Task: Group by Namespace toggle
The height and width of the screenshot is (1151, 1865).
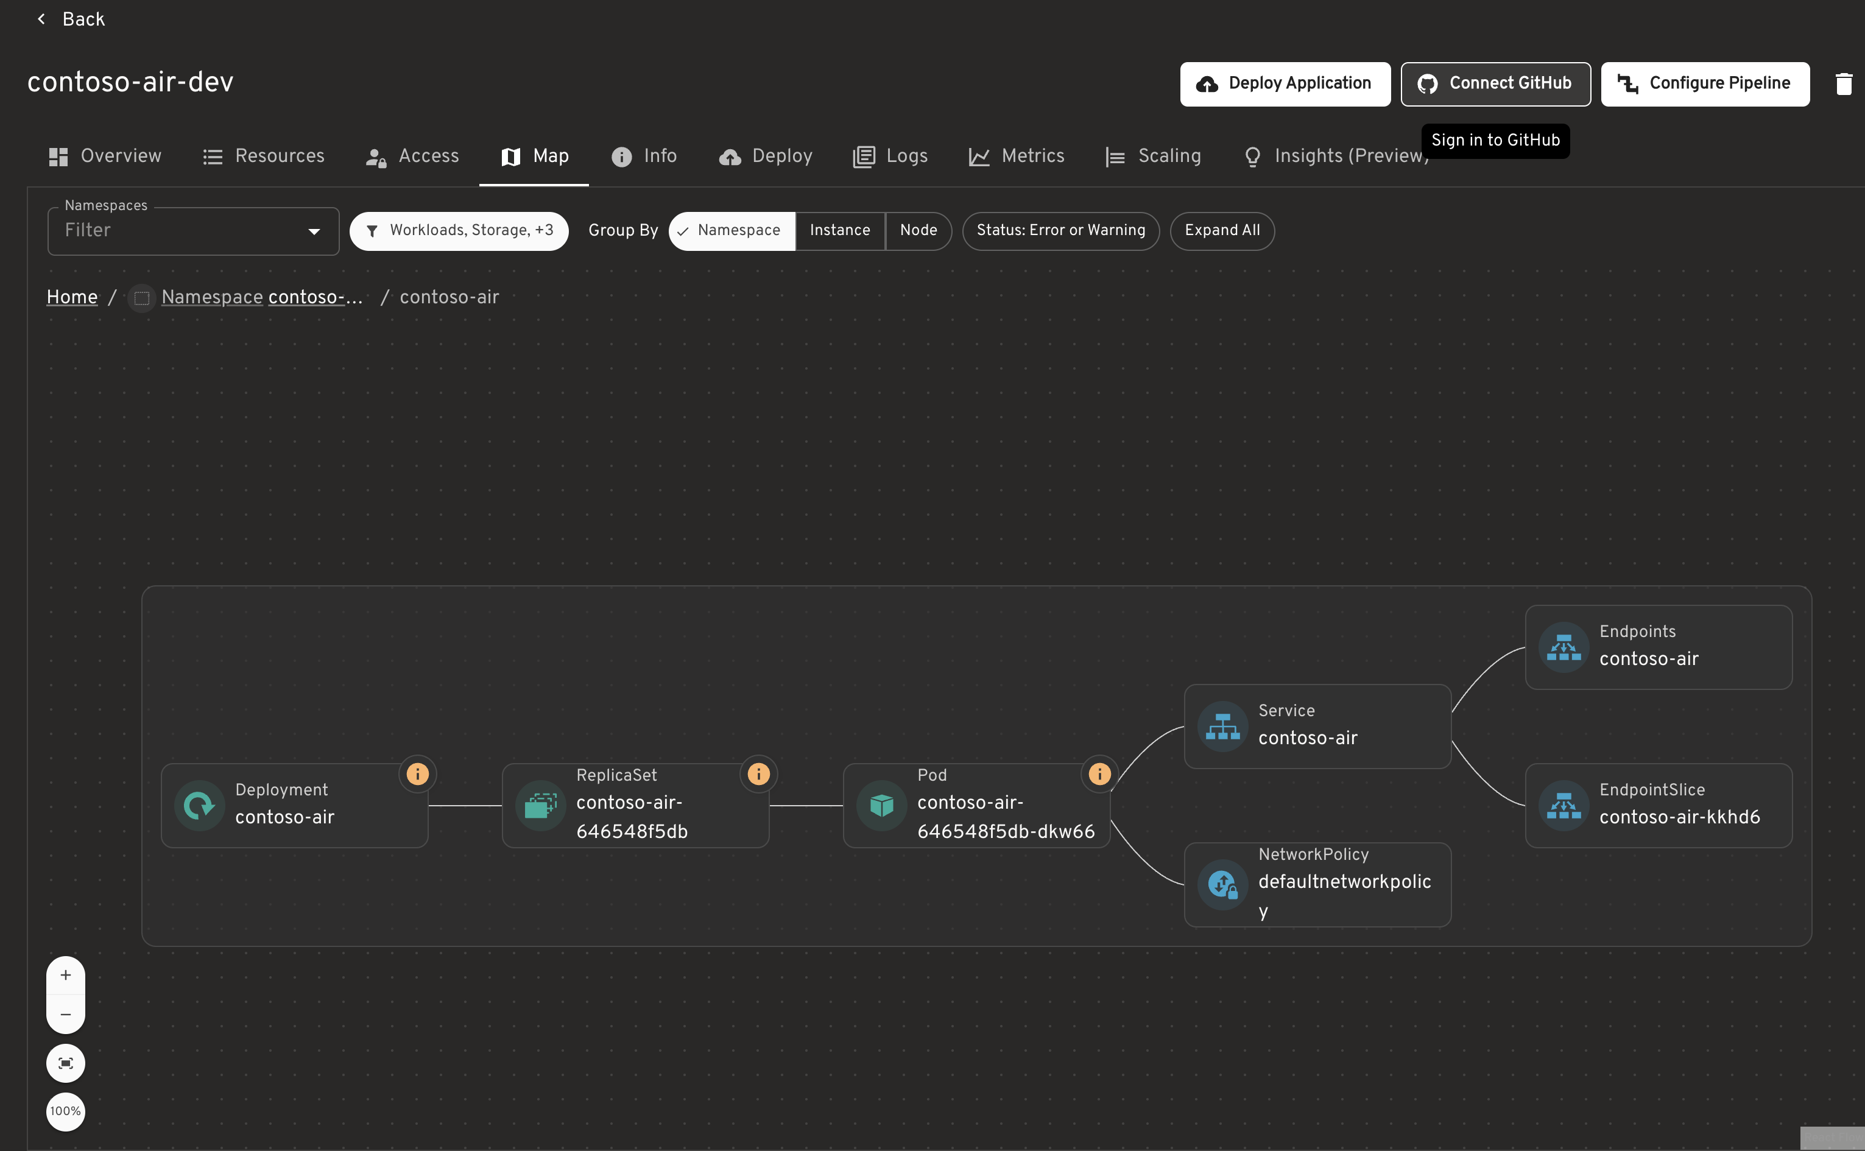Action: coord(732,231)
